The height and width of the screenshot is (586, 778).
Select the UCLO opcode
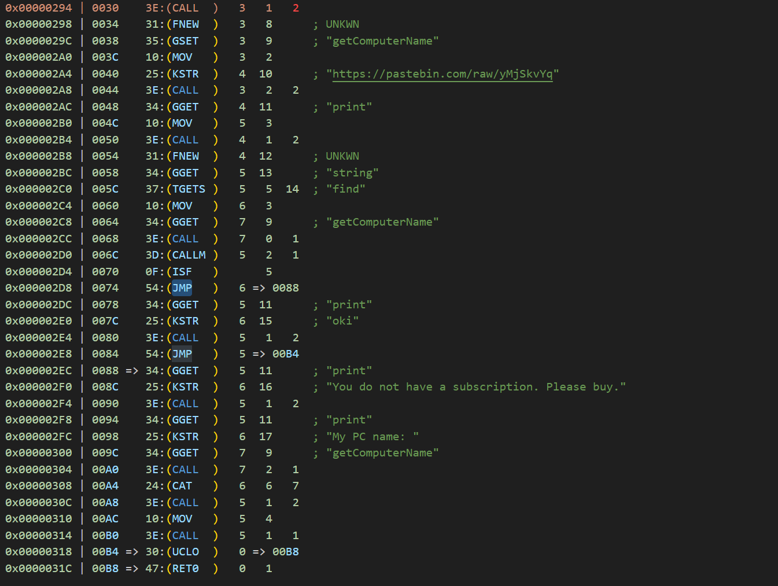point(185,552)
